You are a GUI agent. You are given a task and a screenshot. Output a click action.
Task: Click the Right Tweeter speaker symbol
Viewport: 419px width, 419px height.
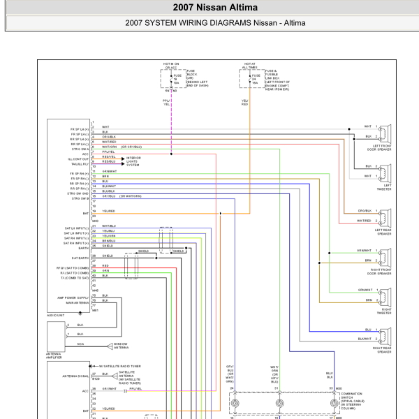click(385, 297)
